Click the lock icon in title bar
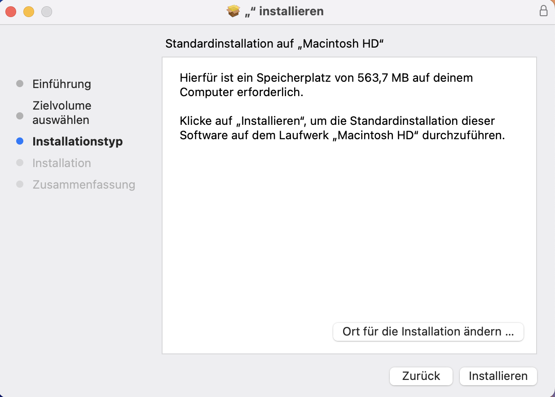 click(543, 11)
